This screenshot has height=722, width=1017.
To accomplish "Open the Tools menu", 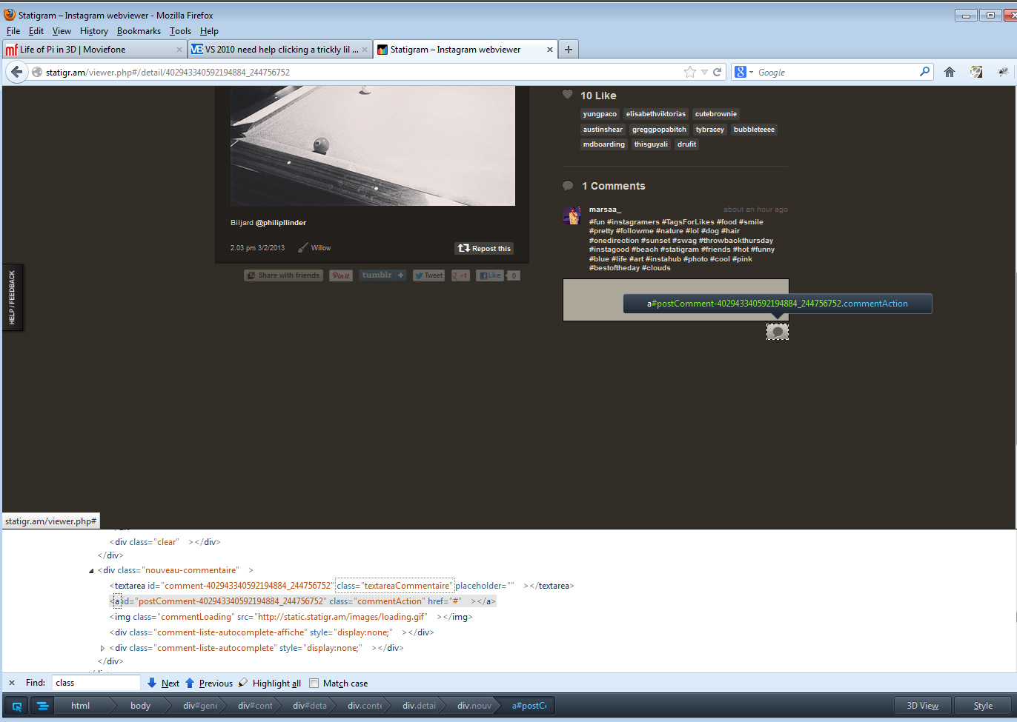I will coord(180,31).
